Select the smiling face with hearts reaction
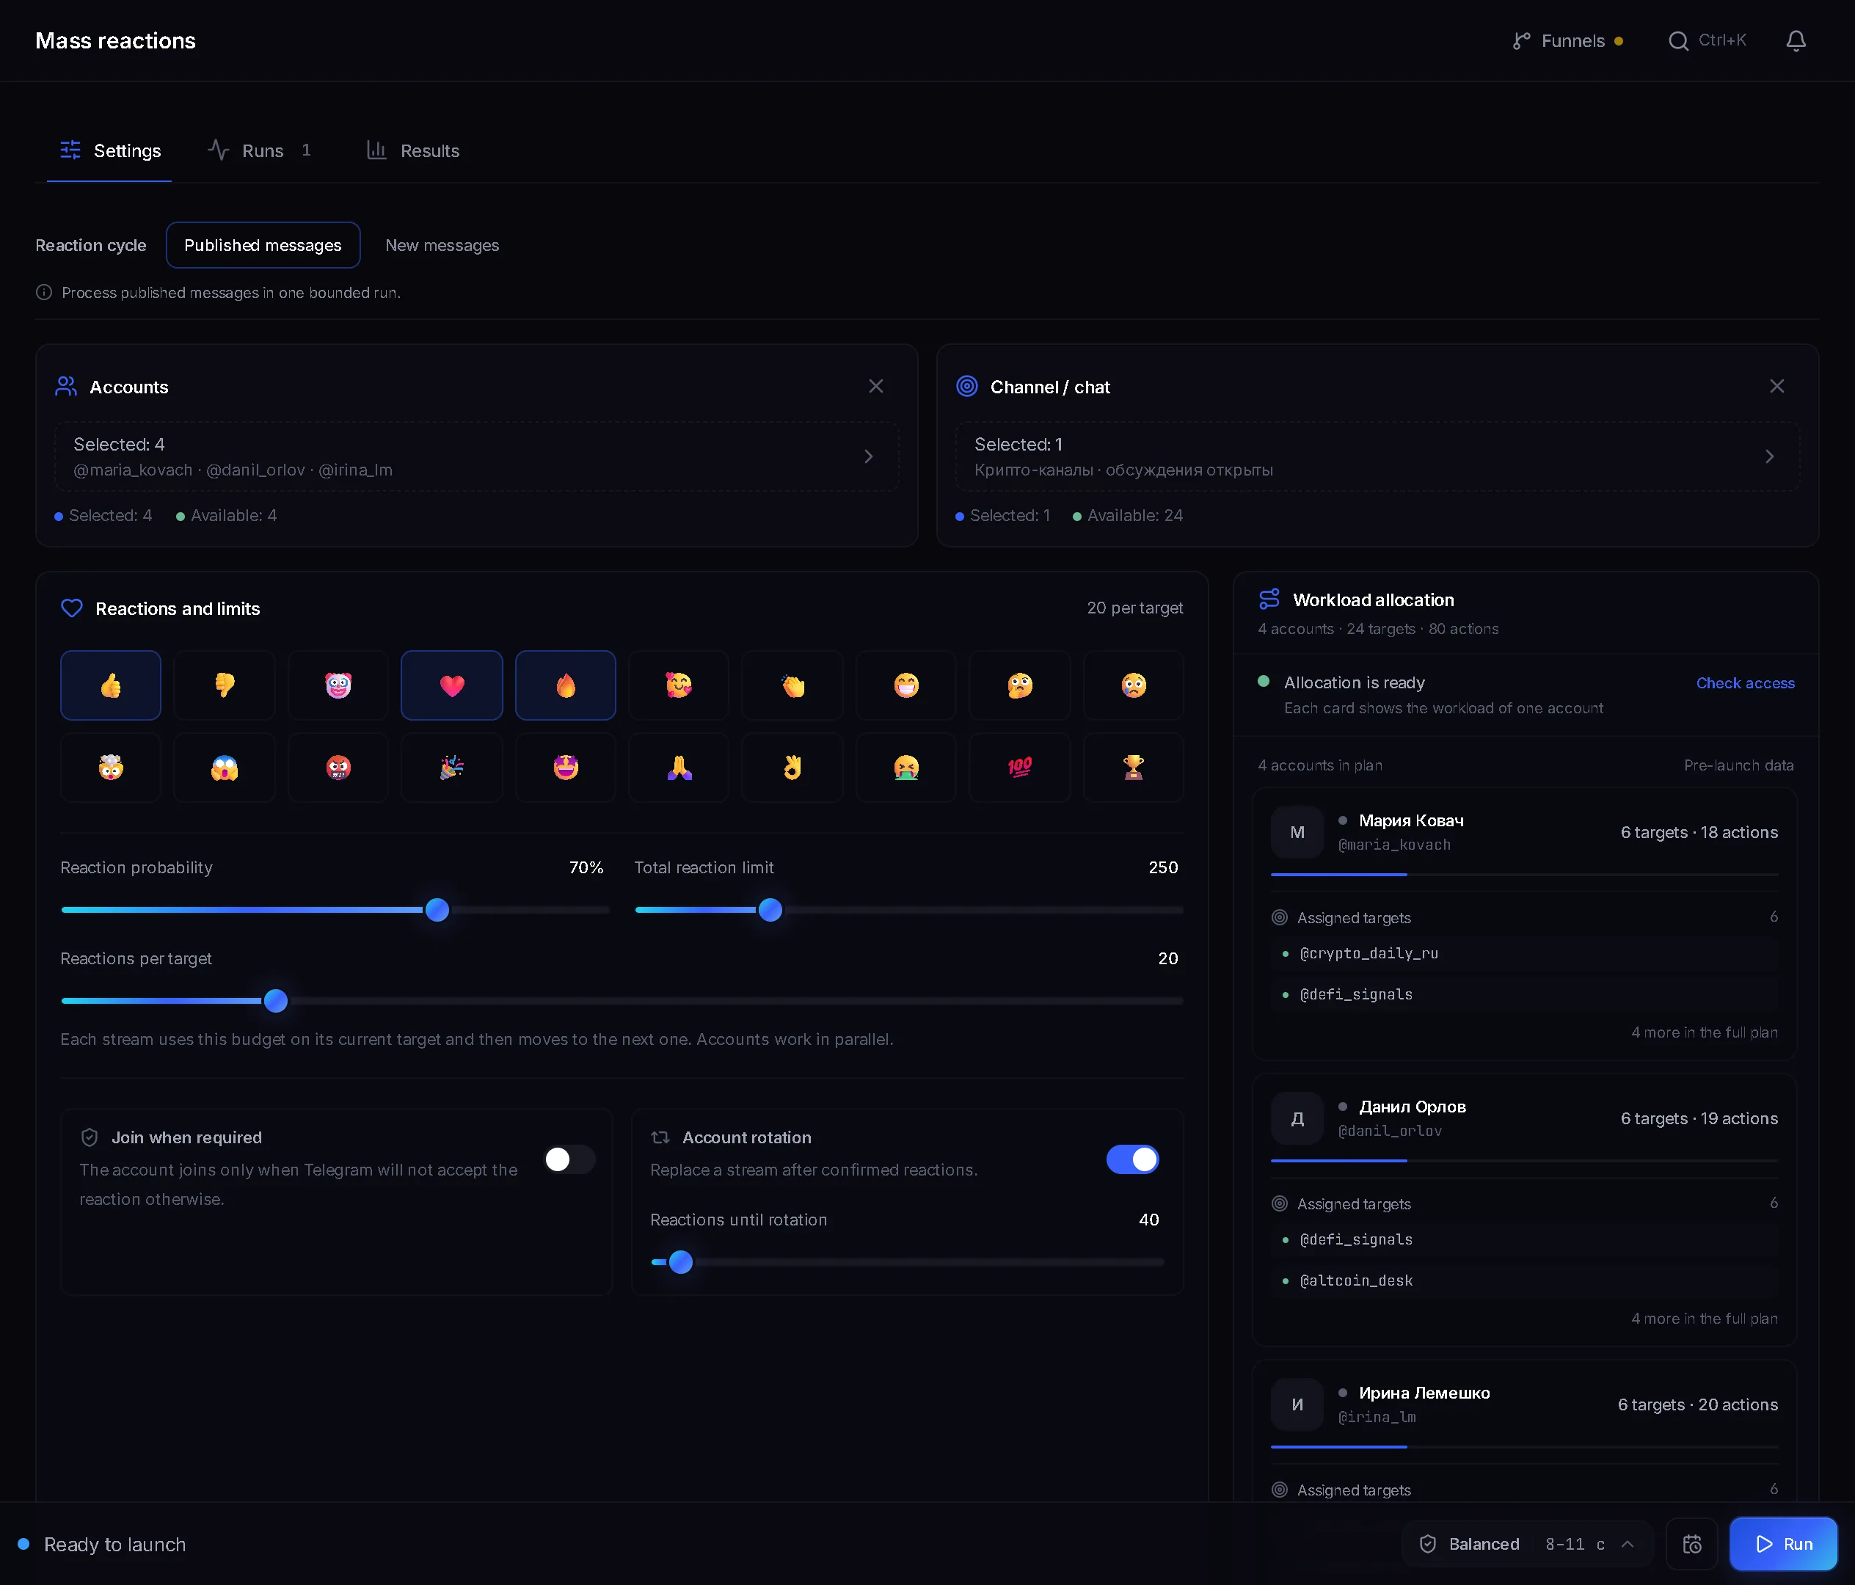This screenshot has height=1585, width=1855. (679, 685)
